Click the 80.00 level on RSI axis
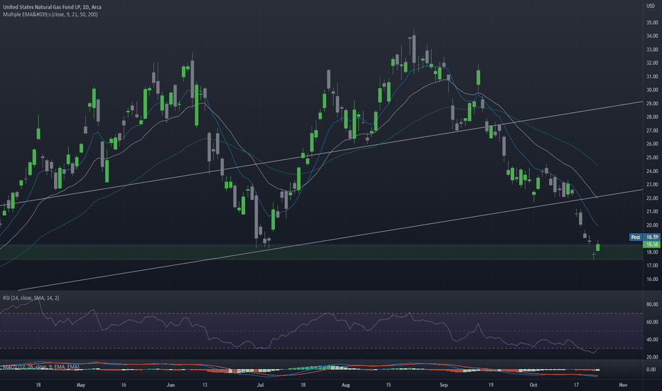The height and width of the screenshot is (391, 662). click(652, 304)
